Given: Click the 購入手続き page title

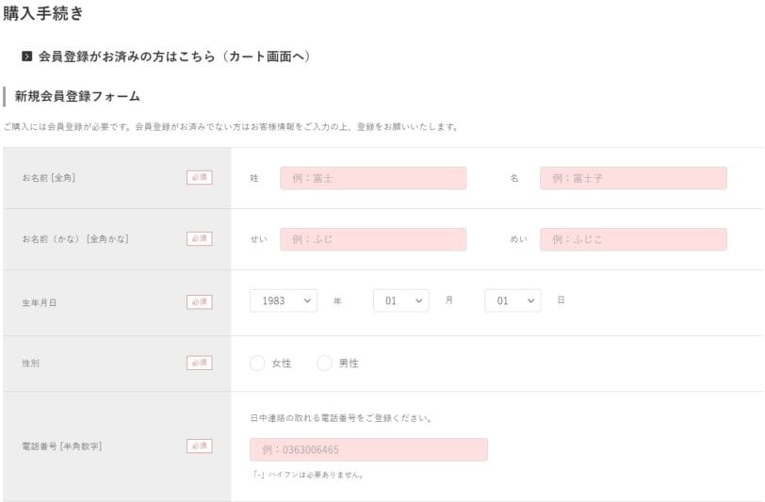Looking at the screenshot, I should (x=43, y=13).
